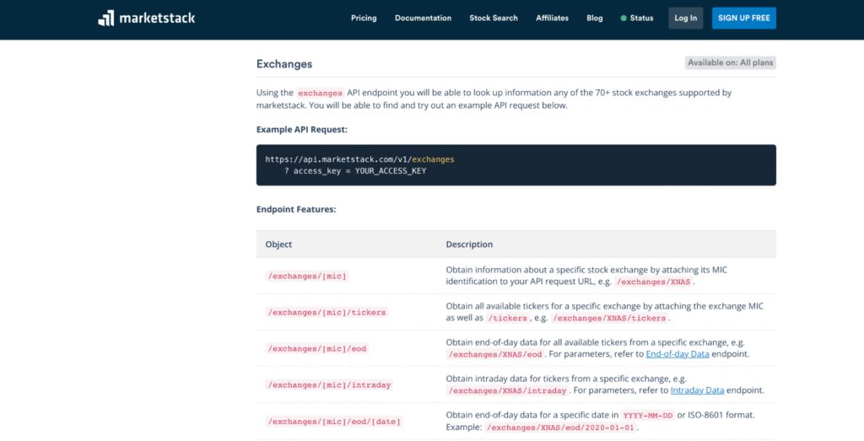Viewport: 864px width, 441px height.
Task: Open the Pricing page
Action: [364, 19]
